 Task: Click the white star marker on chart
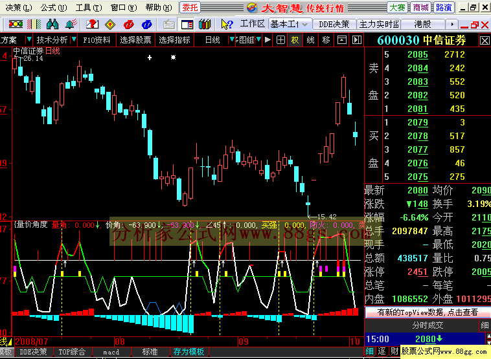(x=173, y=57)
